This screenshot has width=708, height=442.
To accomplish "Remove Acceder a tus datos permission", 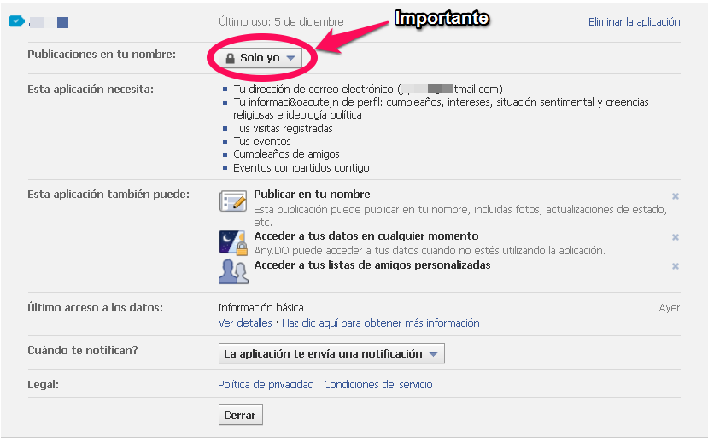I will [675, 237].
